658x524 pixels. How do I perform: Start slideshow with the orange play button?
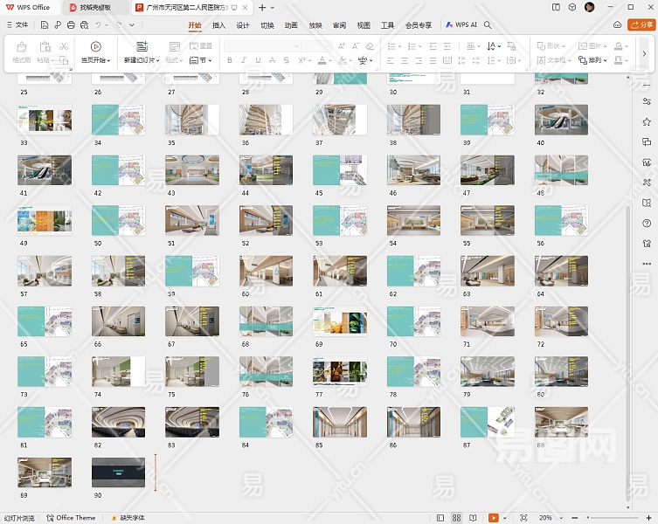[494, 518]
